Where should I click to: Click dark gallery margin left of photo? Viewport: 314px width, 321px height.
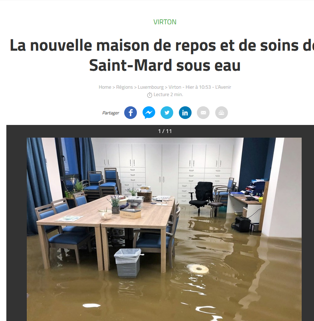[x=17, y=225]
